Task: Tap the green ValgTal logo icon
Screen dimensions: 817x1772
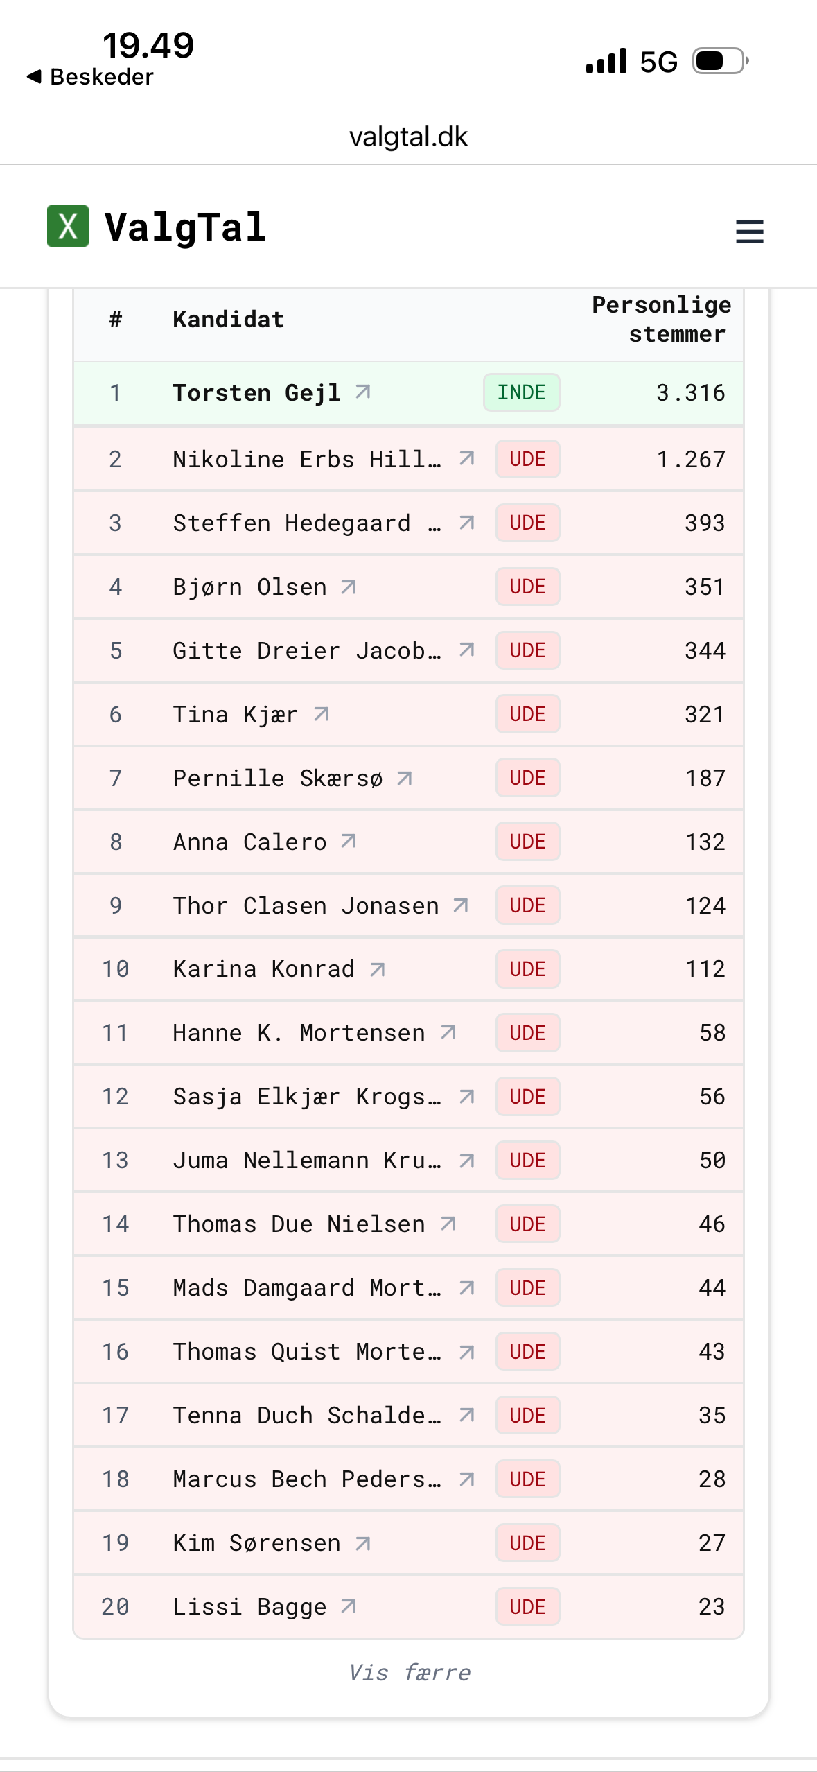Action: coord(68,226)
